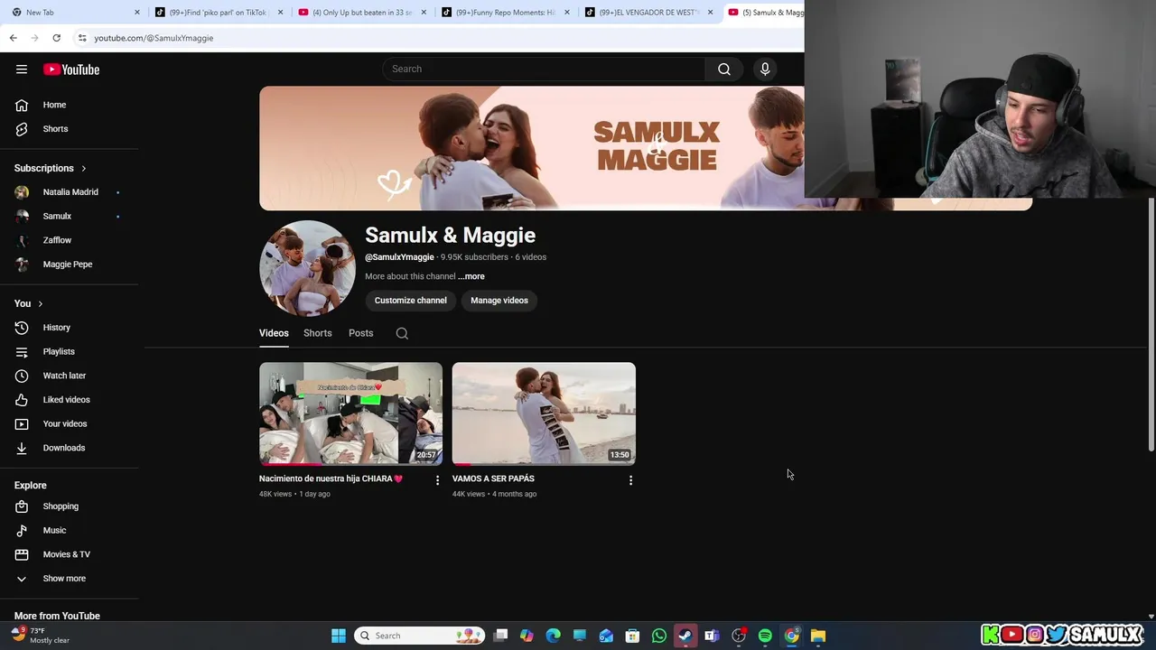The image size is (1156, 650).
Task: Switch to the Videos tab
Action: pyautogui.click(x=274, y=333)
